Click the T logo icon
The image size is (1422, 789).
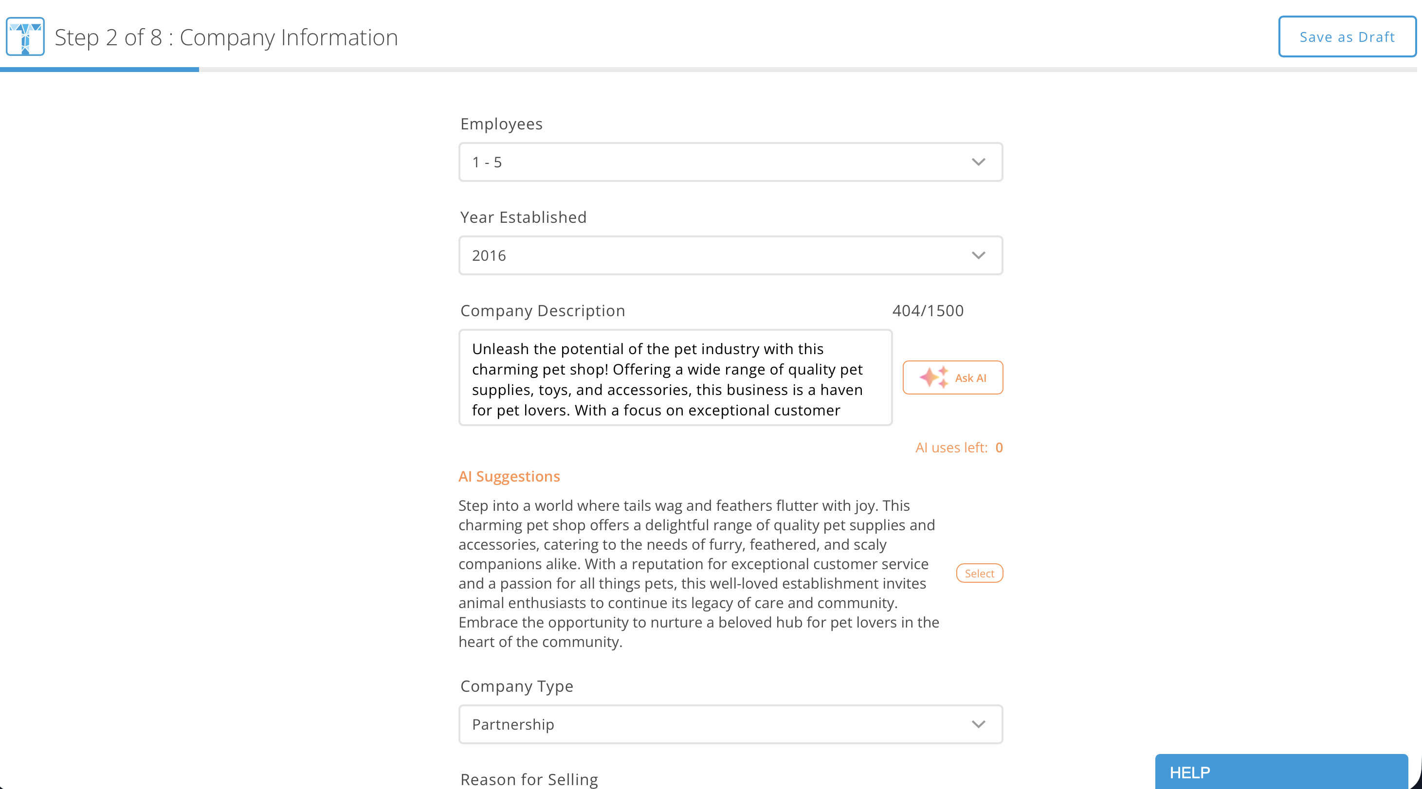(x=25, y=36)
